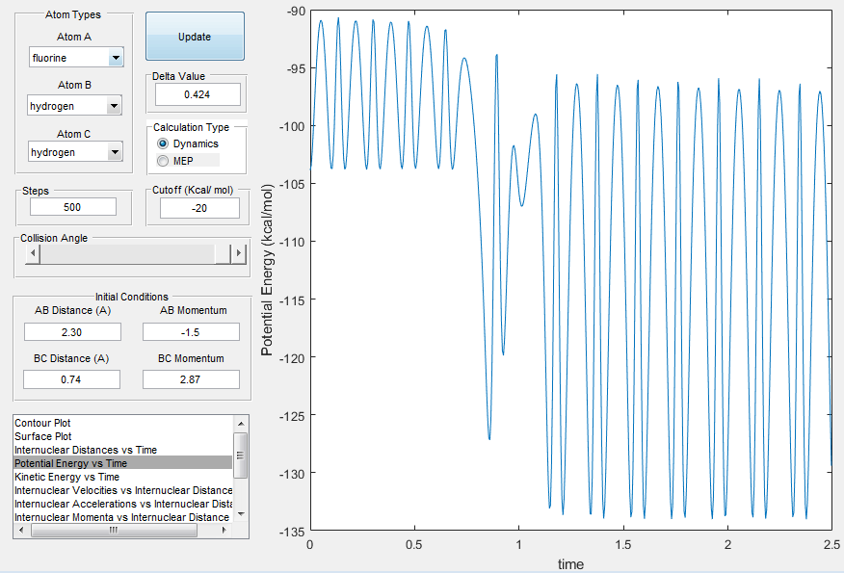844x573 pixels.
Task: Select Internuclear Distances vs Time
Action: coord(123,450)
